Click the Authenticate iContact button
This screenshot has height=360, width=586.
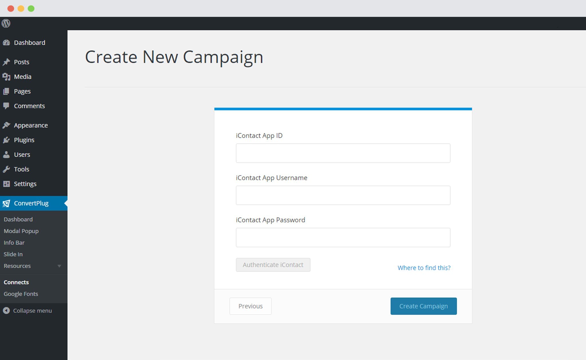pyautogui.click(x=272, y=264)
